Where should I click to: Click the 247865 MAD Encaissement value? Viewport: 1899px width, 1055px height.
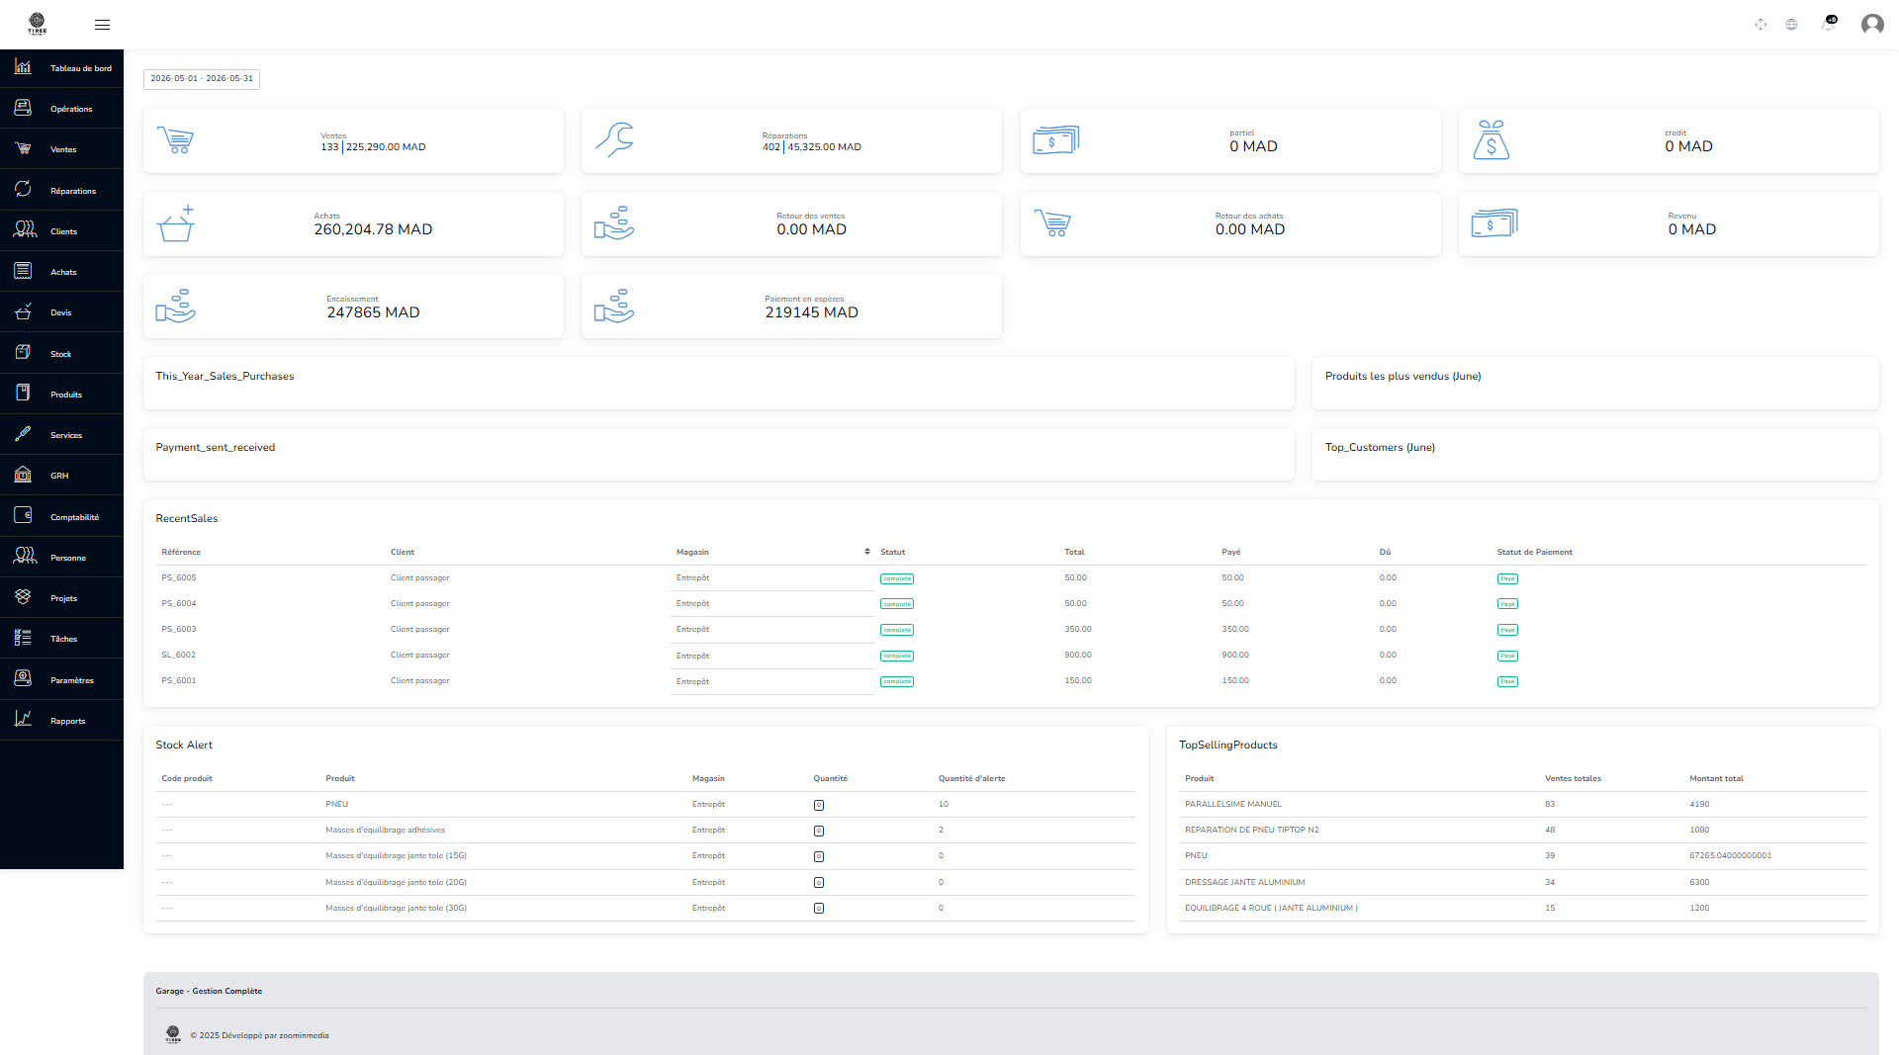373,312
